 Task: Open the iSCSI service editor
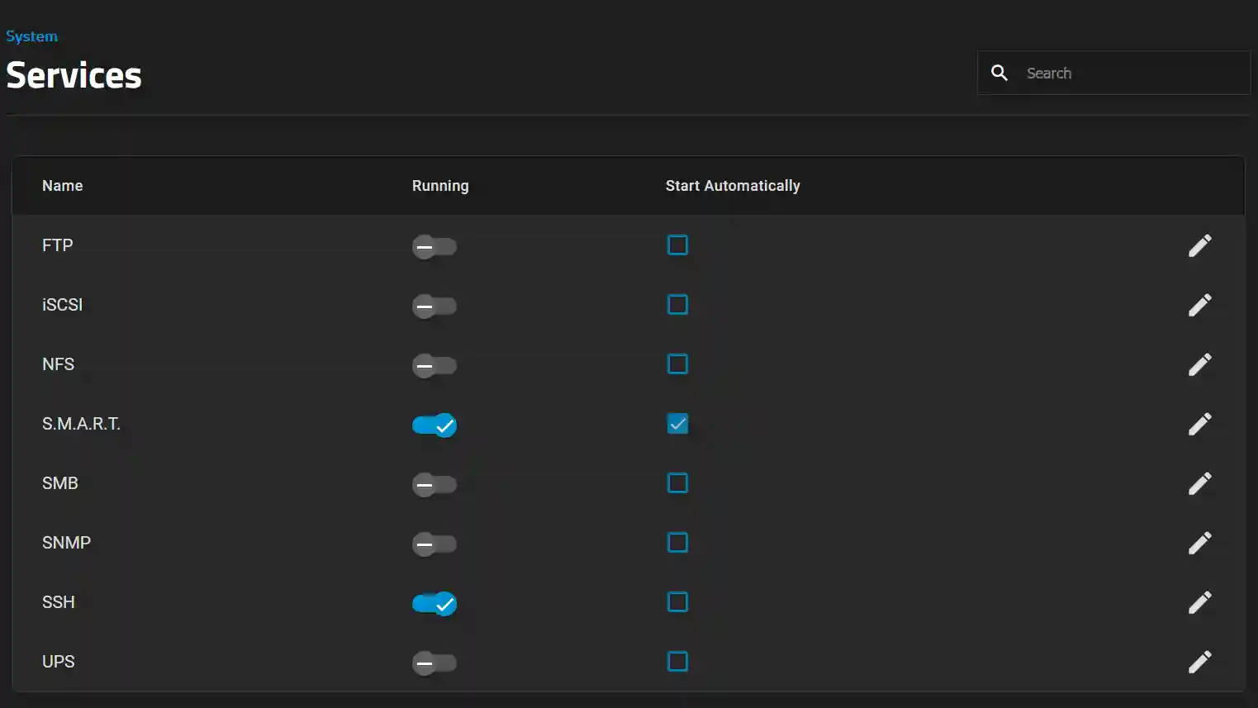(1200, 305)
